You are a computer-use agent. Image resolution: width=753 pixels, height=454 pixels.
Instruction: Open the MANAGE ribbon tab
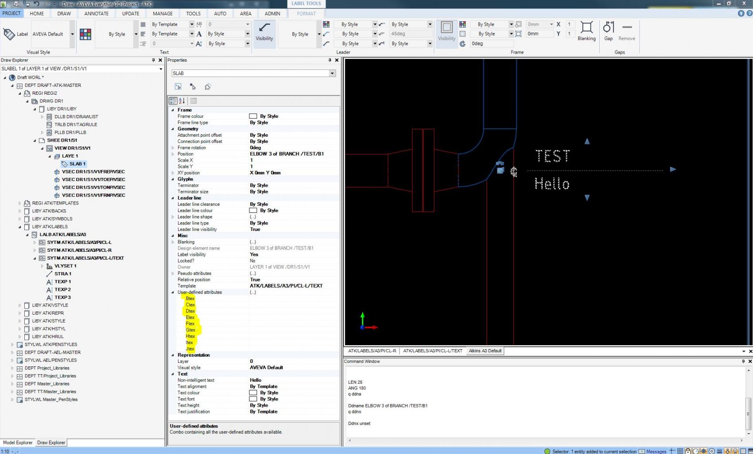[163, 13]
